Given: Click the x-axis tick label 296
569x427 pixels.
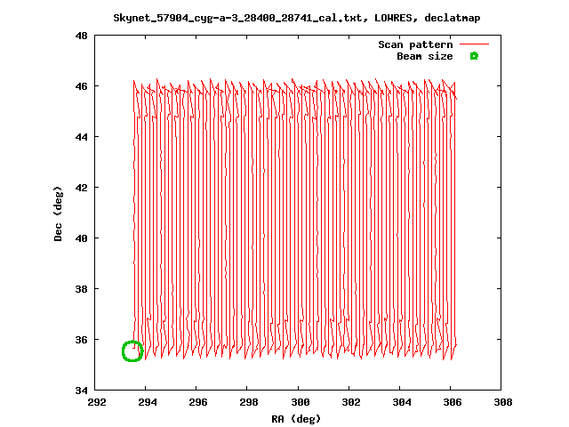Looking at the screenshot, I should point(198,402).
